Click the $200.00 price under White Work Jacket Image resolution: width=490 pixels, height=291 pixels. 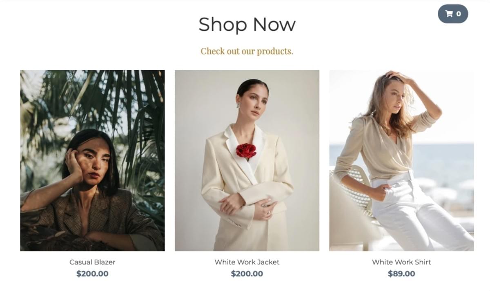pos(247,274)
